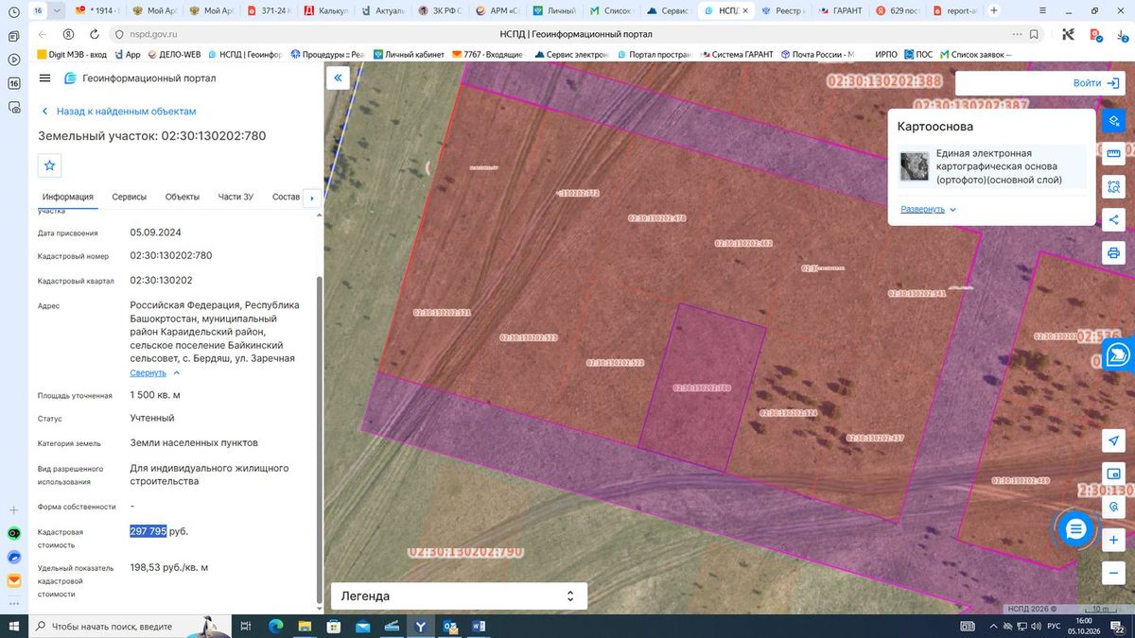Image resolution: width=1135 pixels, height=638 pixels.
Task: Open the Система ГАРАНТ bookmark
Action: [x=735, y=55]
